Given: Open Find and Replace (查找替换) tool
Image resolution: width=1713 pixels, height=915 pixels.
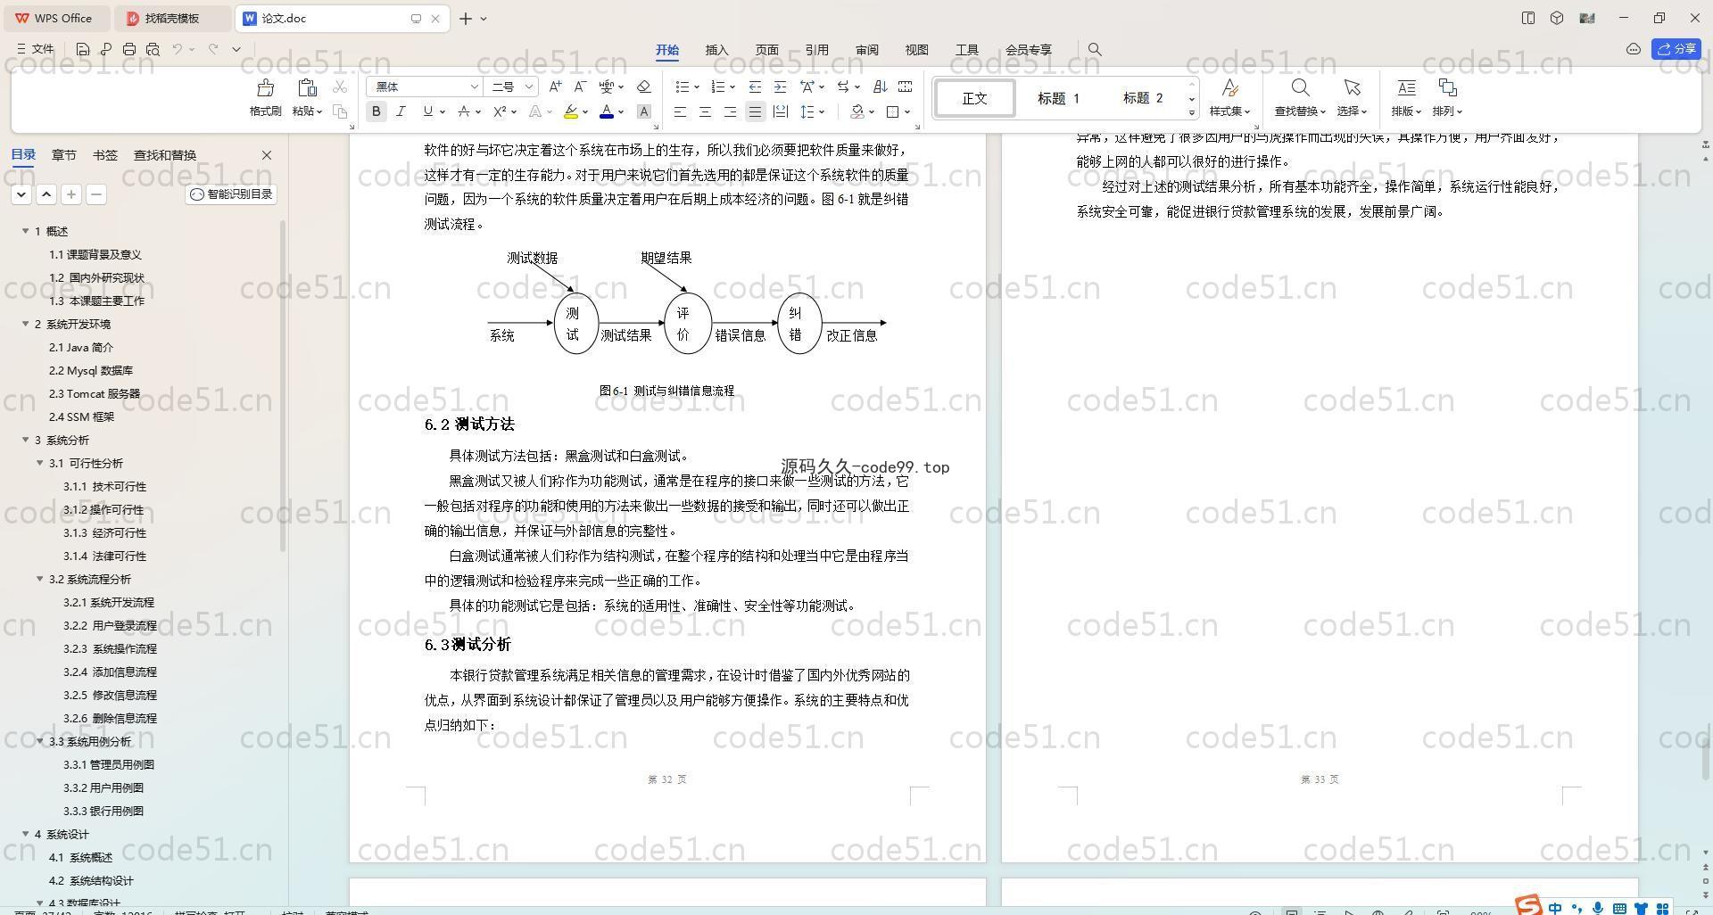Looking at the screenshot, I should [x=1300, y=97].
